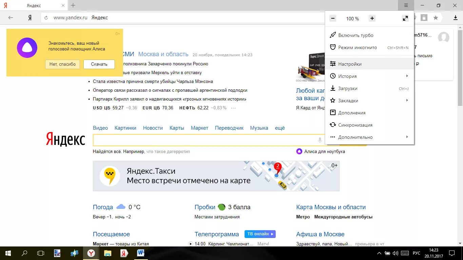Open Настройки in the browser menu
The width and height of the screenshot is (463, 260).
[x=369, y=64]
